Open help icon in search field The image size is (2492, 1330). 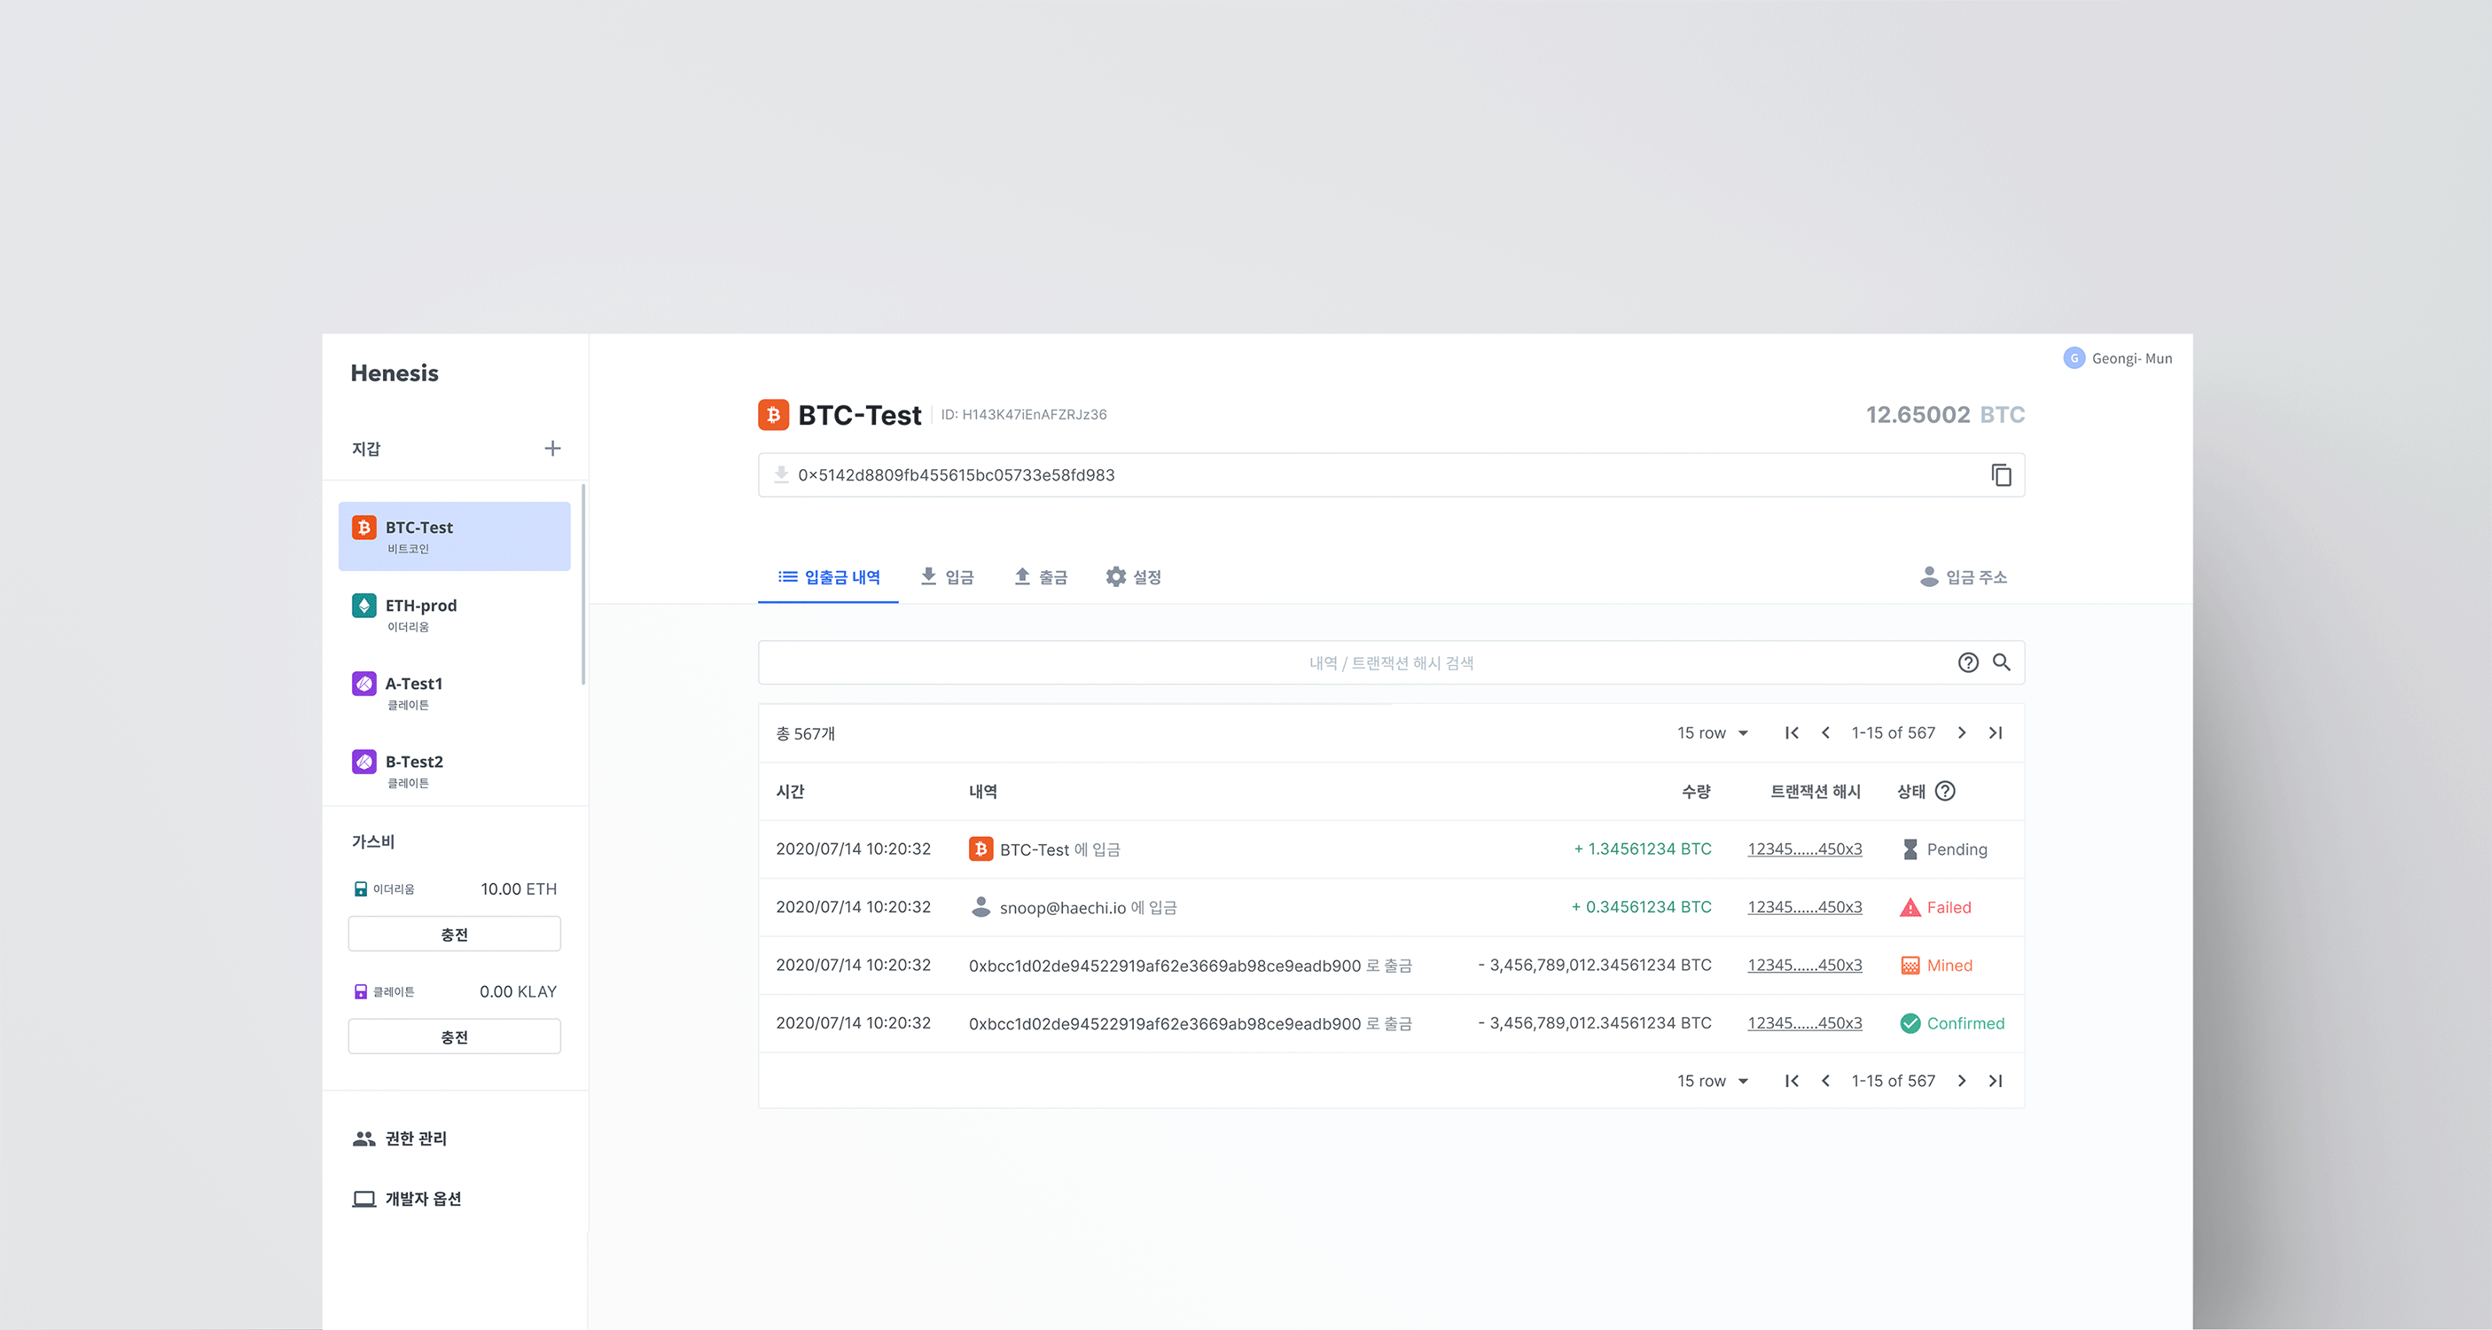click(1968, 662)
